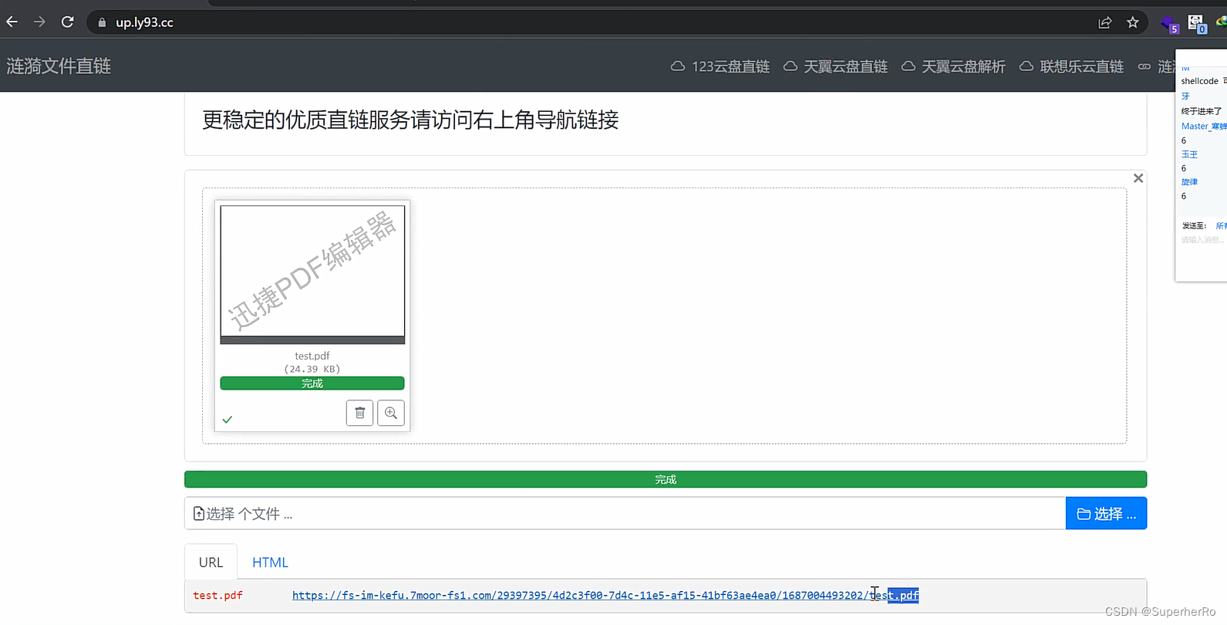Click shellcode in the chat panel

1199,81
